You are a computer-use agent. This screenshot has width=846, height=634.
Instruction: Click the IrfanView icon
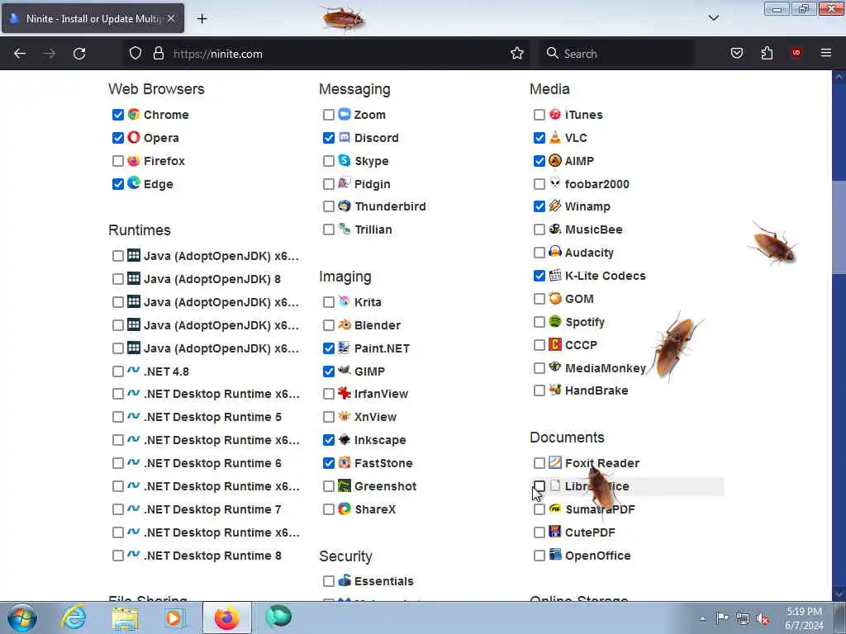point(345,394)
